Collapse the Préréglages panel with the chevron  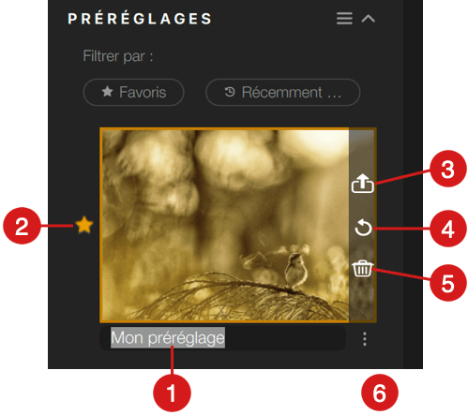(x=368, y=19)
